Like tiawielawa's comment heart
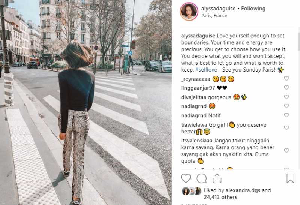 tap(286, 127)
